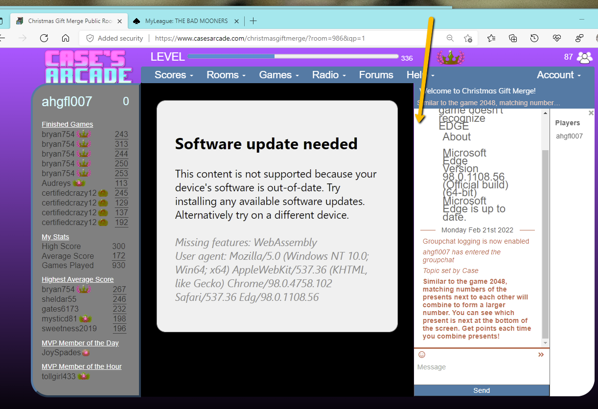Viewport: 598px width, 409px height.
Task: Click the score 313 for bryan754
Action: 121,144
